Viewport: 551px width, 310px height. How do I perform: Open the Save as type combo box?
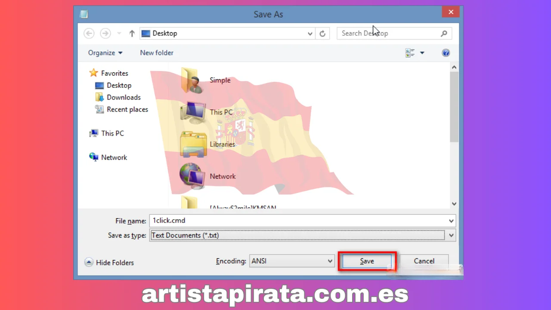click(x=302, y=235)
